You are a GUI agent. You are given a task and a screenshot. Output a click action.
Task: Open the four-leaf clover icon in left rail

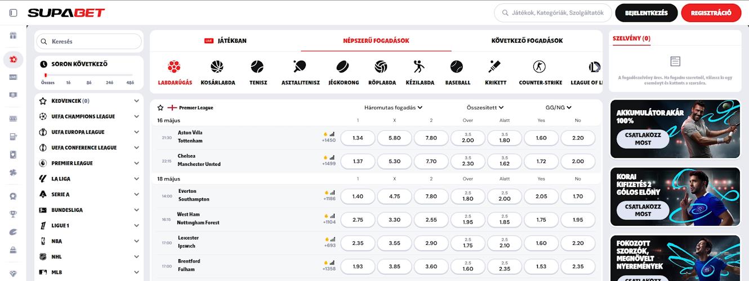click(13, 173)
